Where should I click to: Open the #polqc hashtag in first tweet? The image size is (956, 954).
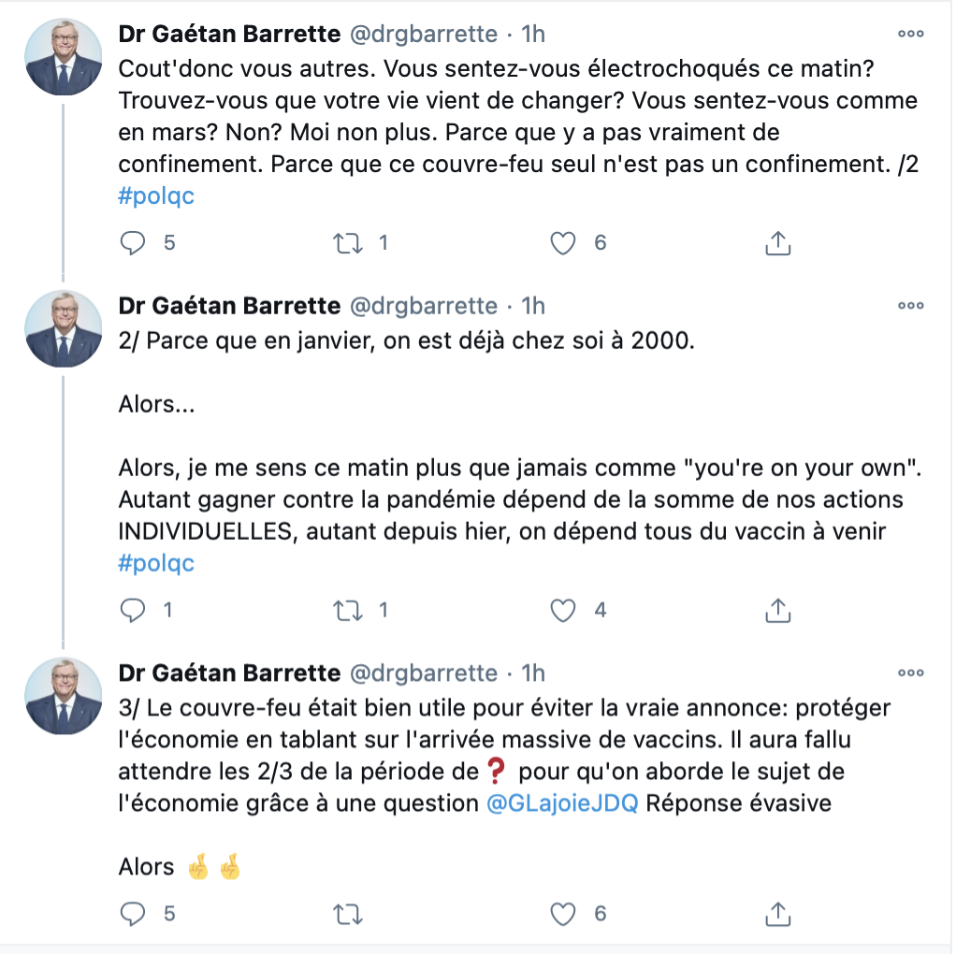tap(156, 196)
